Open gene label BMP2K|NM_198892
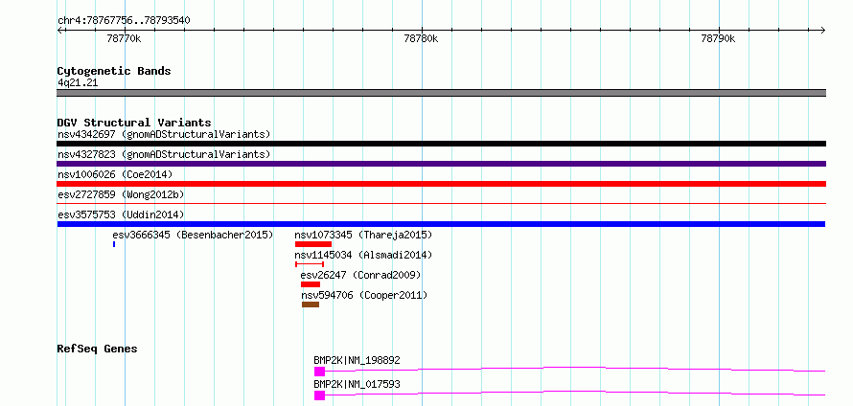The height and width of the screenshot is (406, 853). [357, 360]
